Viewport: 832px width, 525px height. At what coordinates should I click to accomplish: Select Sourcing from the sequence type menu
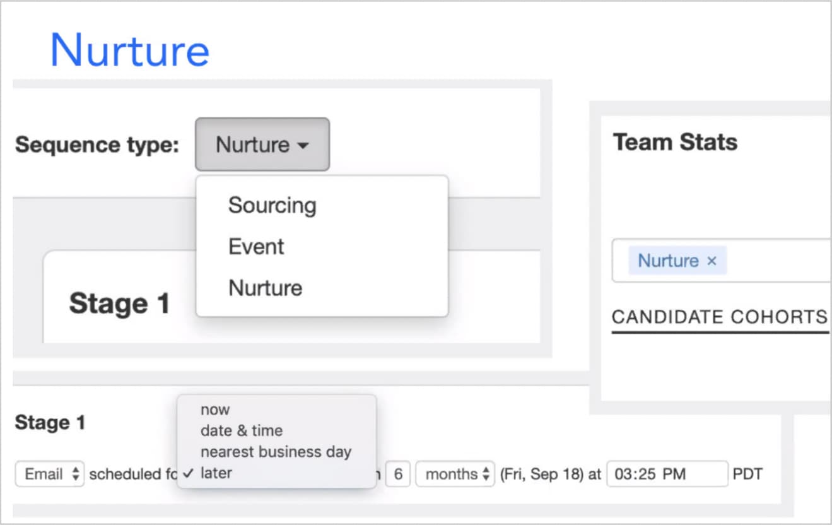(x=272, y=206)
